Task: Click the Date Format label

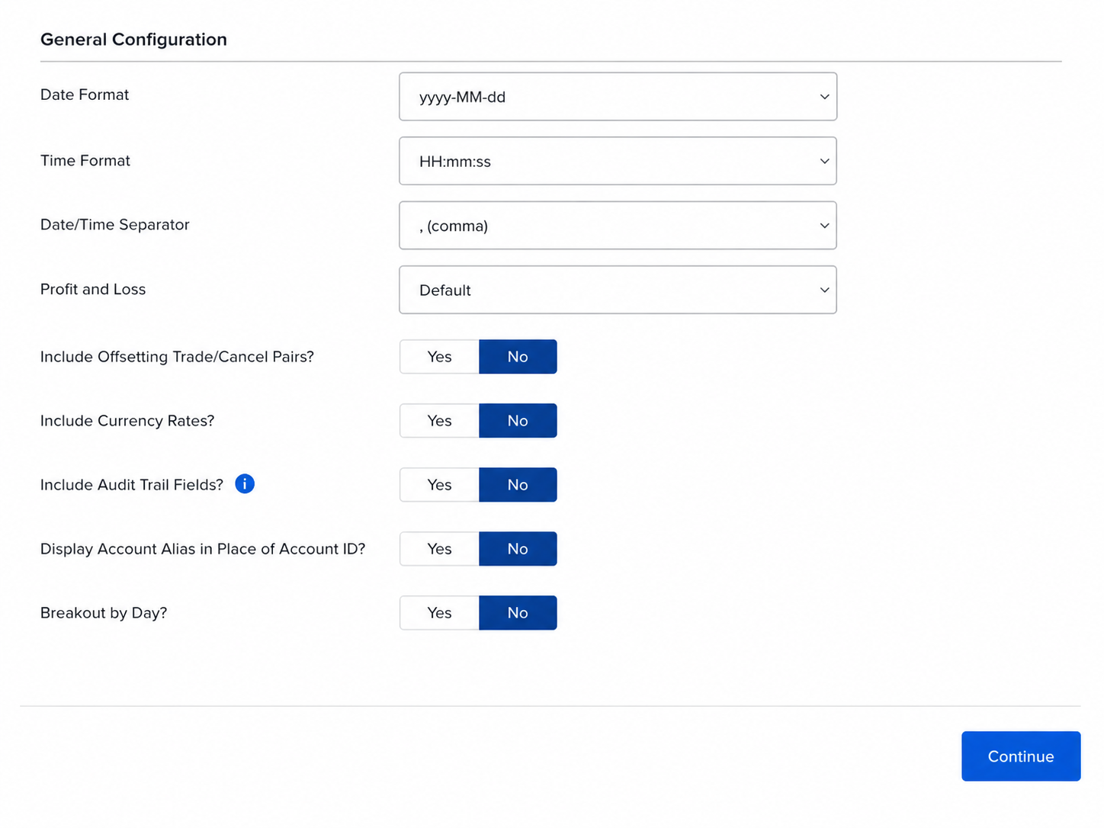Action: (x=85, y=95)
